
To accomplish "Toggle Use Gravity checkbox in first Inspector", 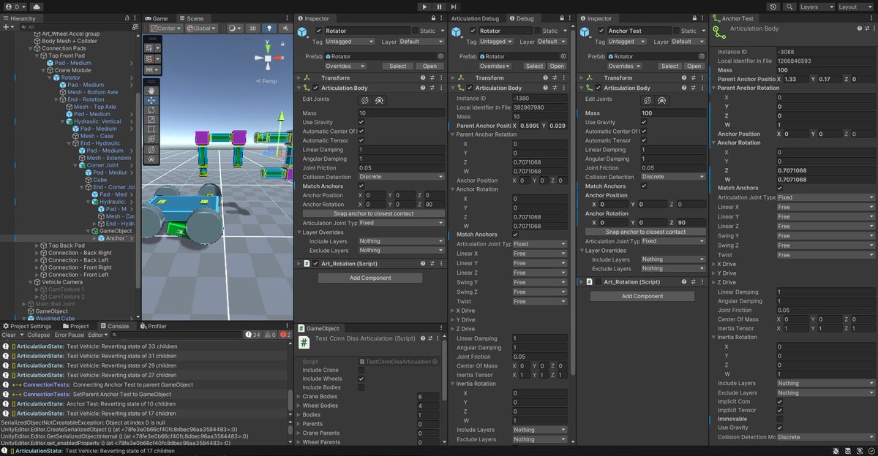I will pos(361,122).
